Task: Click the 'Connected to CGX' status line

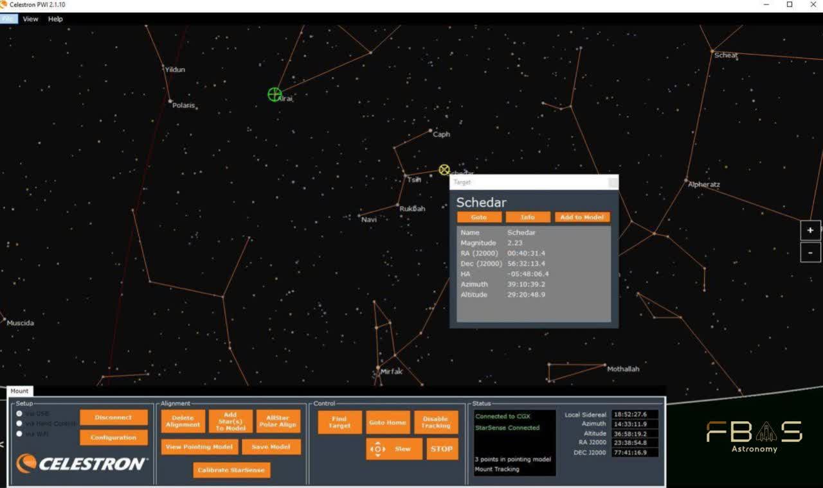Action: click(x=503, y=417)
